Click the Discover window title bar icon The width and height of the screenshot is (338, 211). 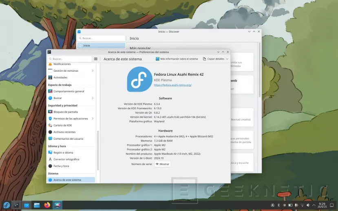(79, 32)
